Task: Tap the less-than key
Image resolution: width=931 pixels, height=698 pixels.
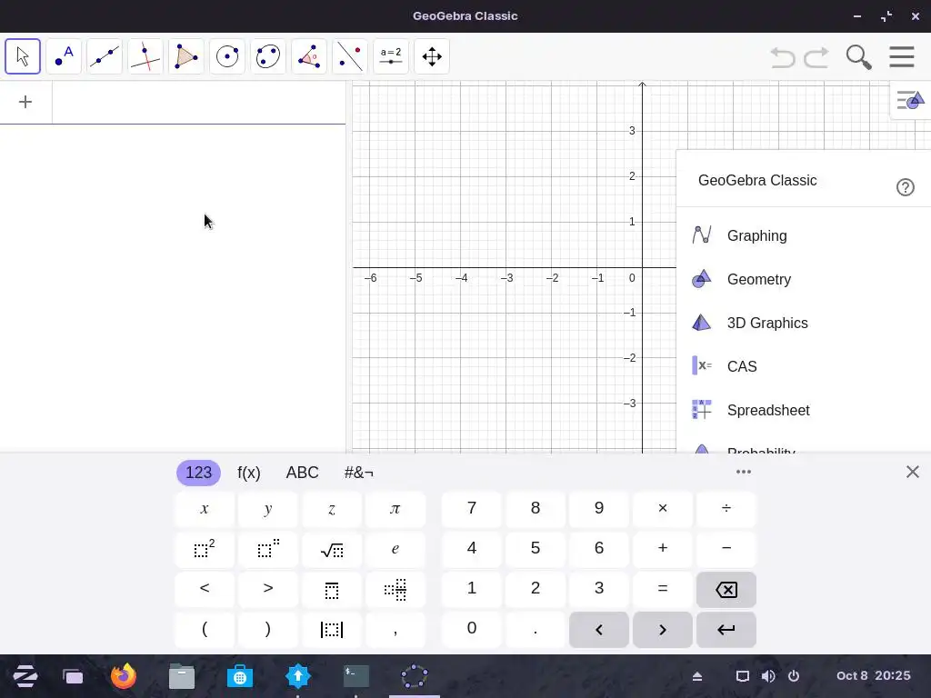Action: (205, 589)
